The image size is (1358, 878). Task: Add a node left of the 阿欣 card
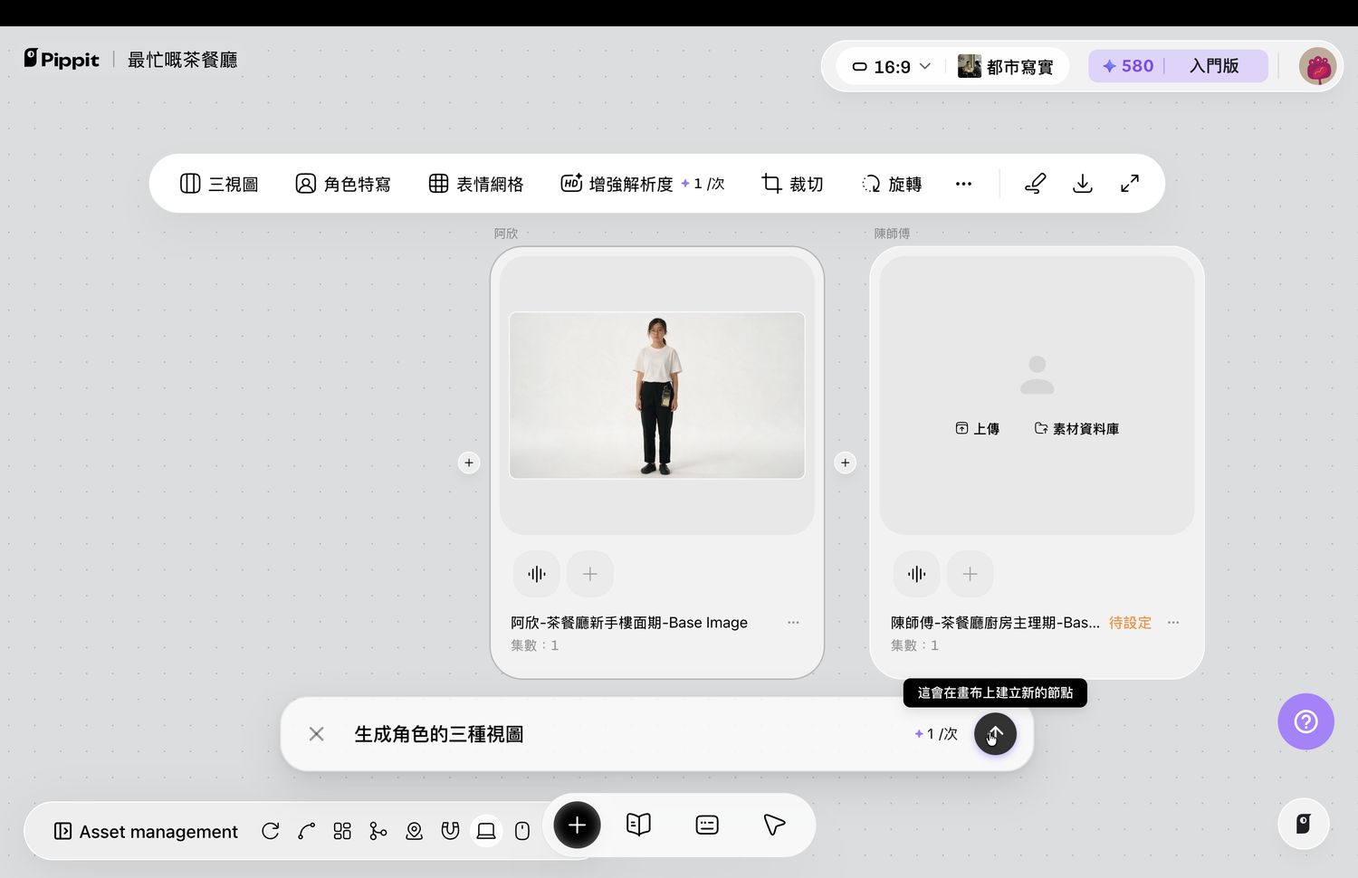click(469, 463)
